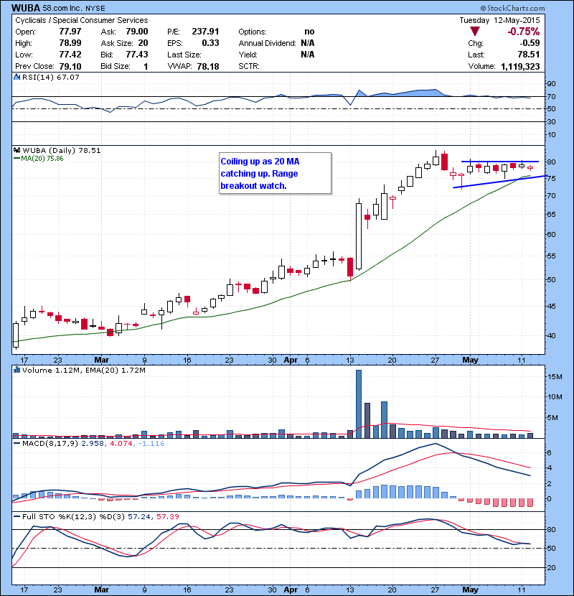Click the RSI(14) indicator icon
The height and width of the screenshot is (596, 574).
17,77
